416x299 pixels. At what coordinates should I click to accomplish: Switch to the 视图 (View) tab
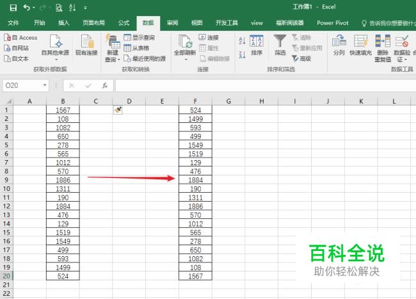pos(197,23)
